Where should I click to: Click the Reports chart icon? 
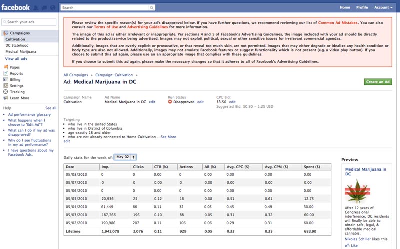pos(6,73)
